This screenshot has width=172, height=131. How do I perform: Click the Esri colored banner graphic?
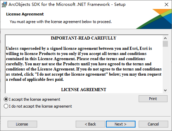(x=154, y=19)
